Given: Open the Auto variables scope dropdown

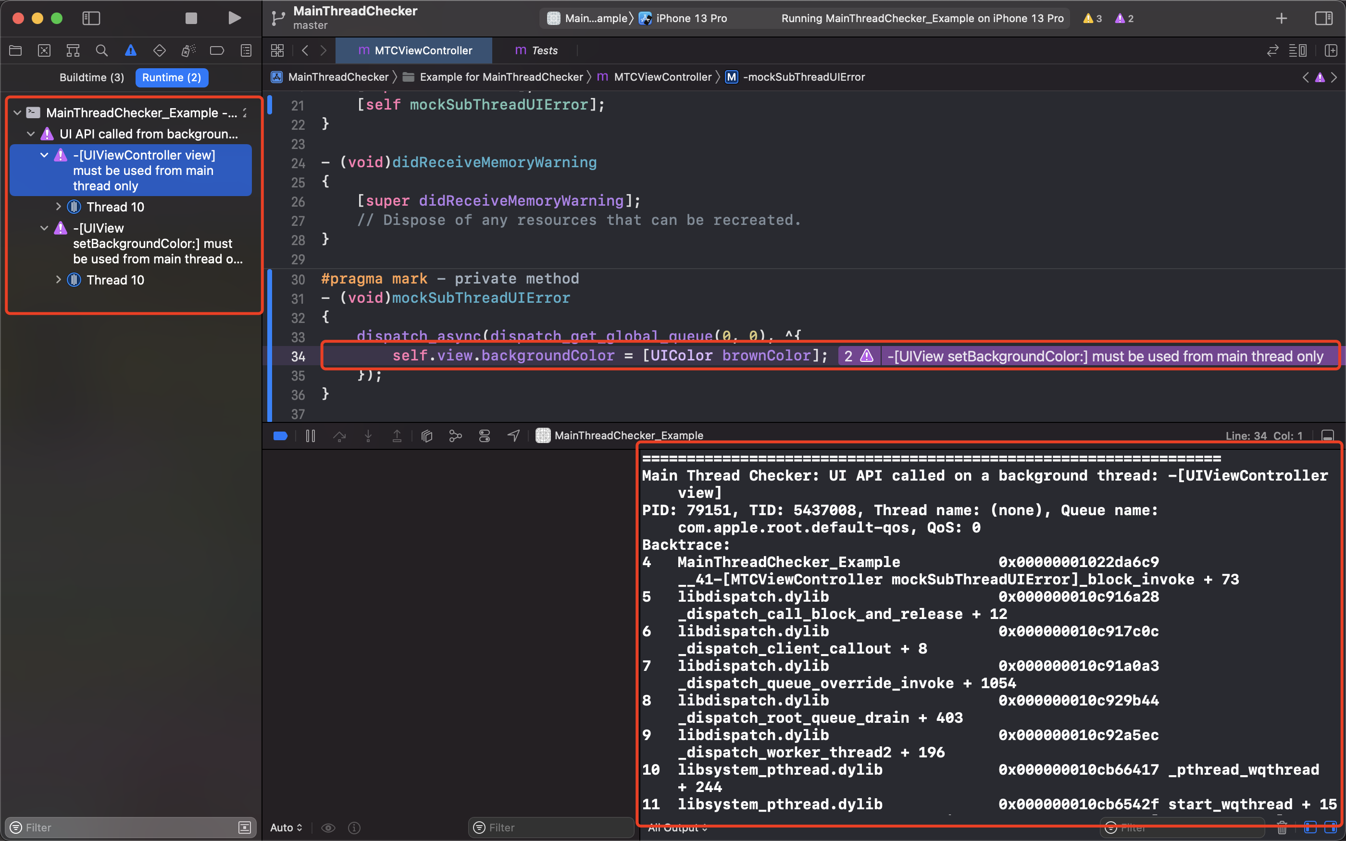Looking at the screenshot, I should [x=286, y=828].
